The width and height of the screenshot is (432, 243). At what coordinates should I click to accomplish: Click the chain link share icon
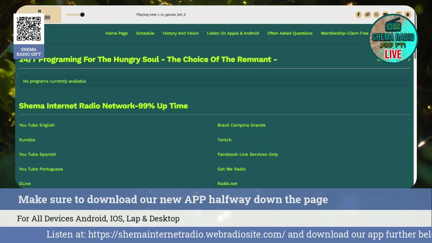point(368,15)
